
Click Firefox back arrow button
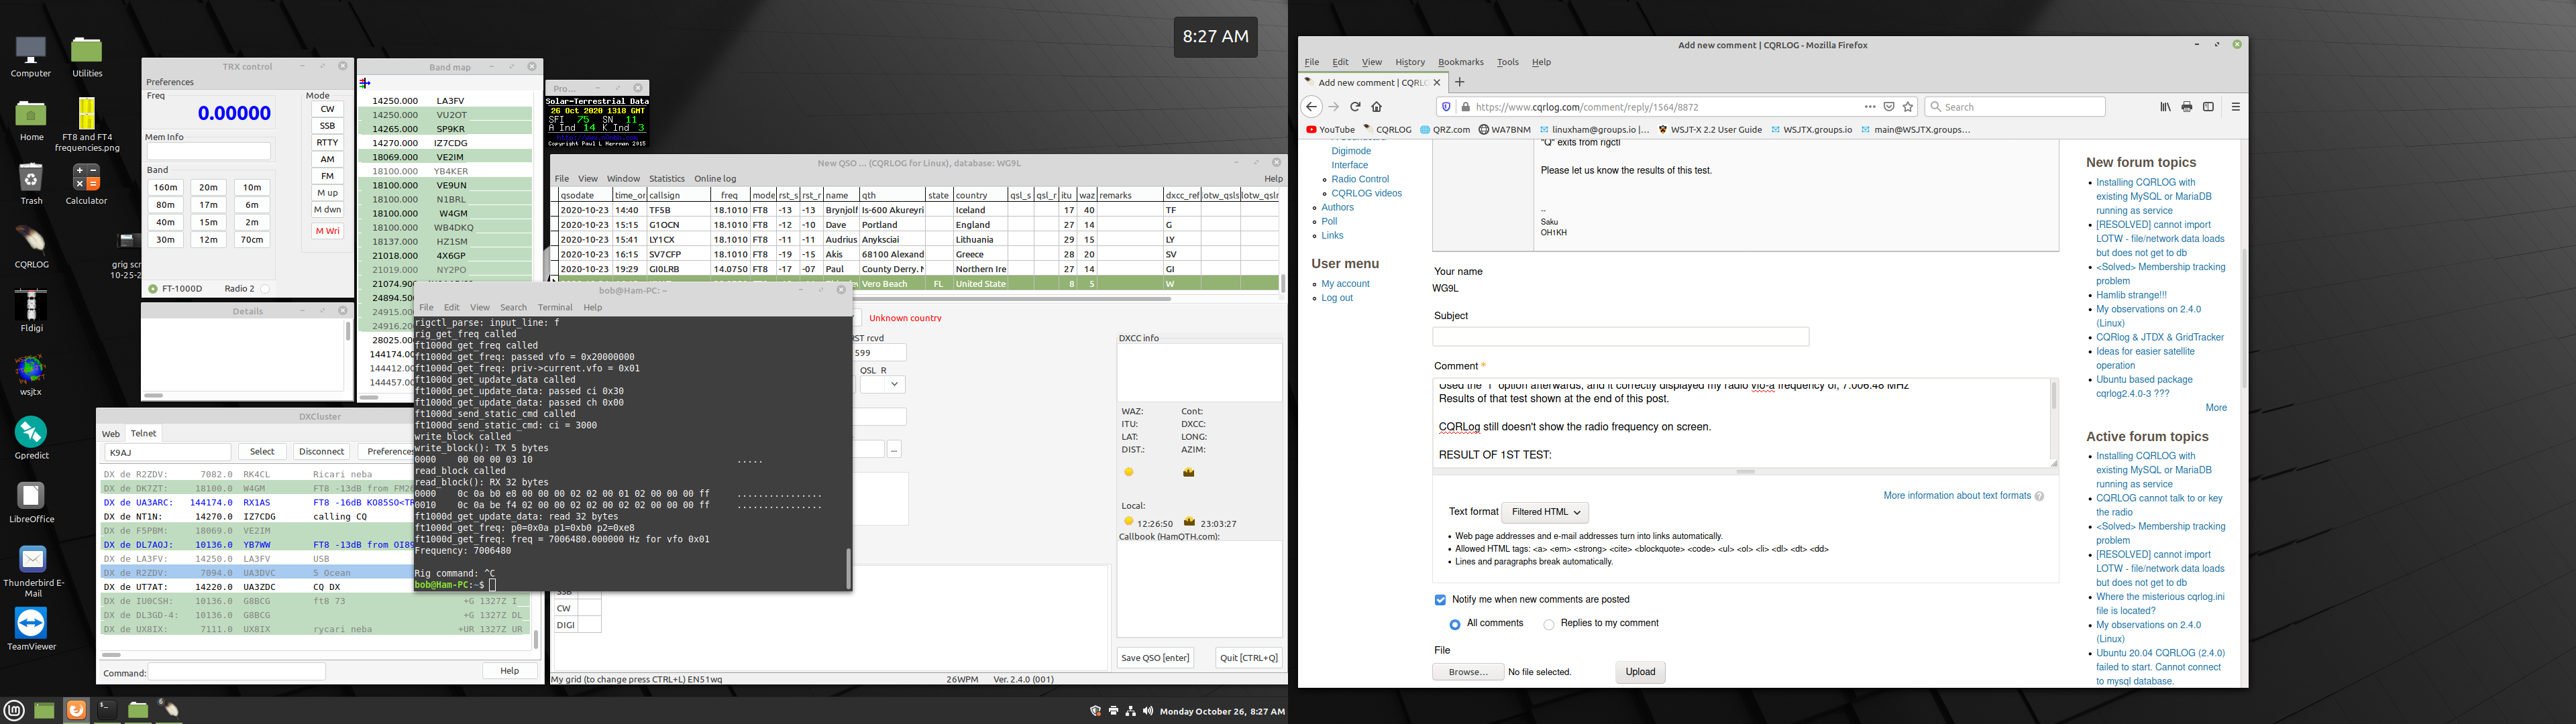[x=1312, y=107]
